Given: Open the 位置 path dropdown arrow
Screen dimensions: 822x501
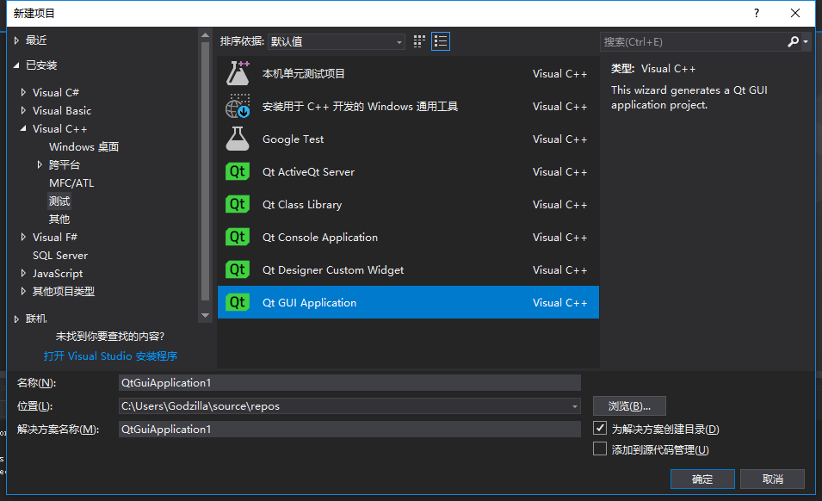Looking at the screenshot, I should (575, 406).
